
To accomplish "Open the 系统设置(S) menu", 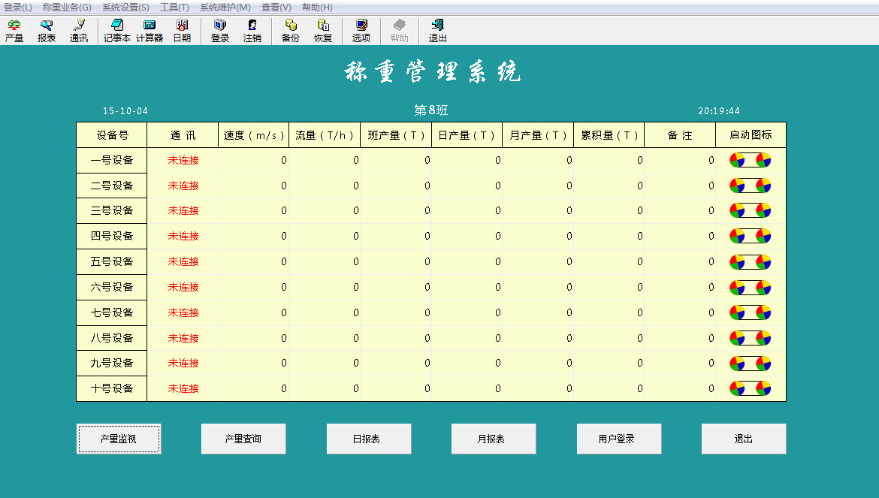I will [125, 8].
